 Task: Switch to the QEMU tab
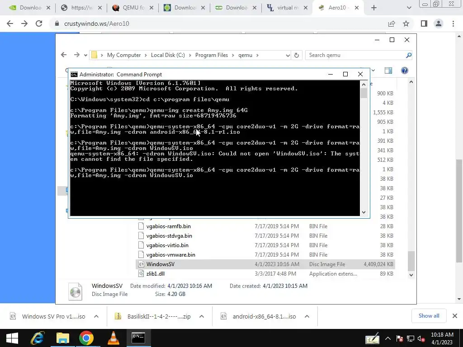click(133, 8)
